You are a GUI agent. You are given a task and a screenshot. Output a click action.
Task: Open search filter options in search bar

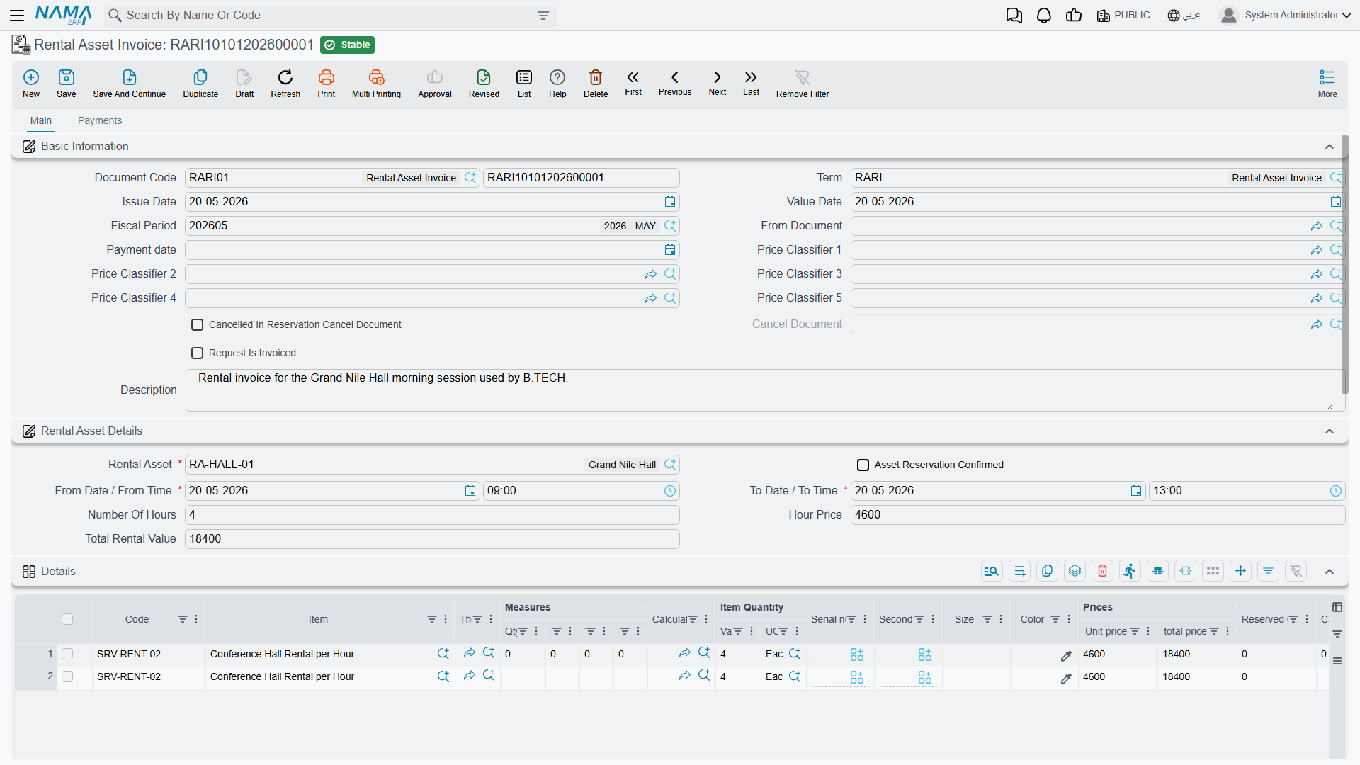coord(543,16)
